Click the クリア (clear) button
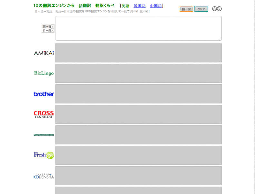Image resolution: width=258 pixels, height=194 pixels. 201,9
